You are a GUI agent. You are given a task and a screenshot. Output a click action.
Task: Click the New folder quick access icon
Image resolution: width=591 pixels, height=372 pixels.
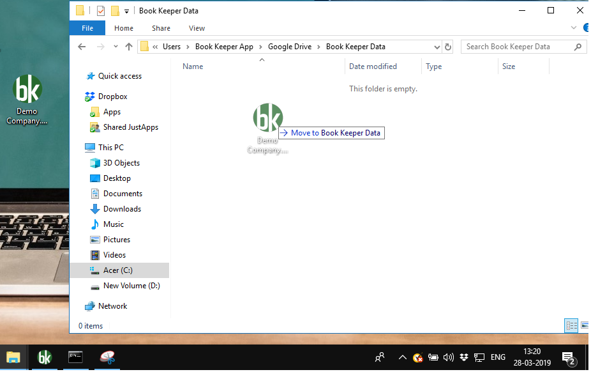115,11
